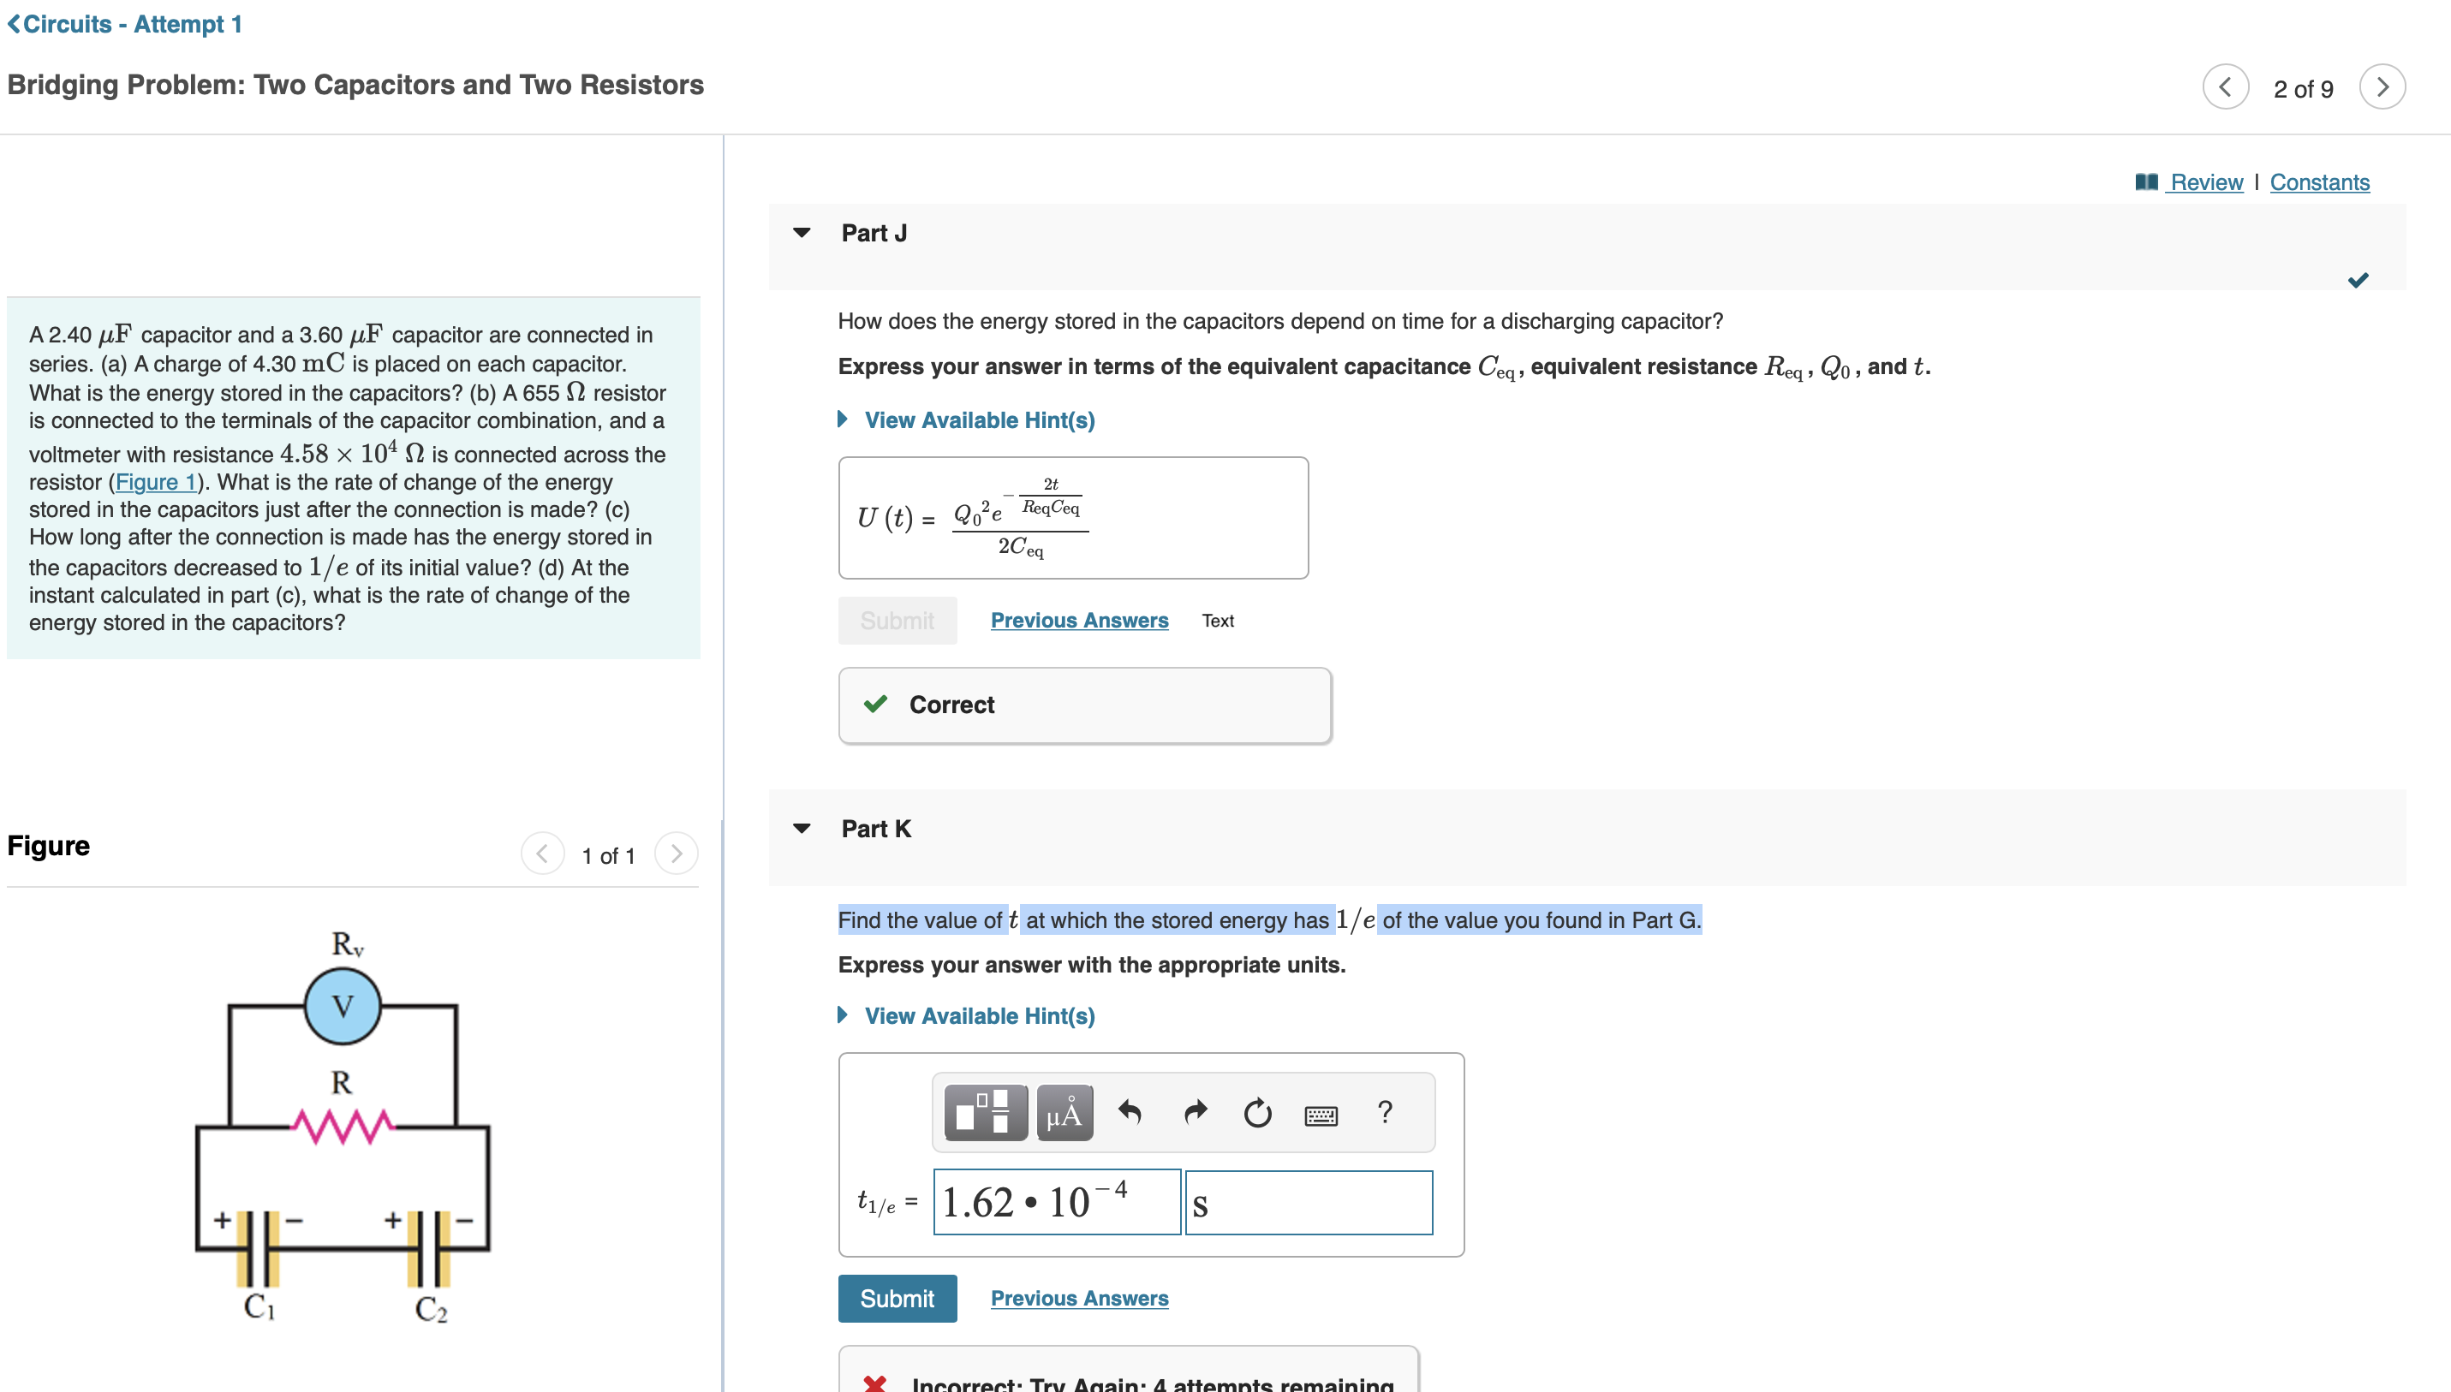Viewport: 2451px width, 1392px height.
Task: Expand View Available Hint(s) in Part J
Action: [978, 419]
